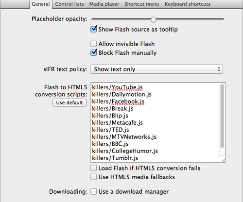243x202 pixels.
Task: Click the Use default button
Action: click(69, 102)
